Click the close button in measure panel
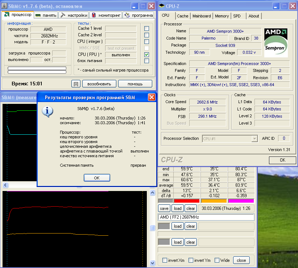 point(241,260)
